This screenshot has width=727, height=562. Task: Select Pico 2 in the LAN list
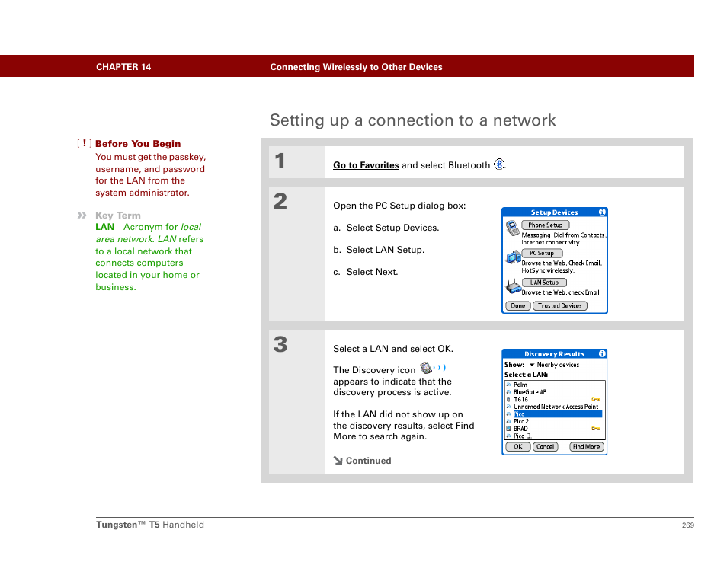521,421
